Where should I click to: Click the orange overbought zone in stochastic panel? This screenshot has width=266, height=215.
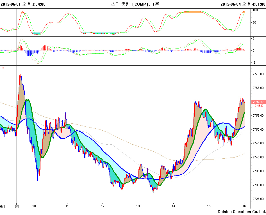(191, 11)
